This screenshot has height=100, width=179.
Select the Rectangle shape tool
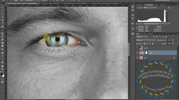click(2, 62)
